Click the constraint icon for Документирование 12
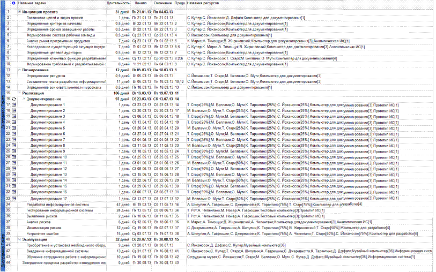 (x=14, y=169)
